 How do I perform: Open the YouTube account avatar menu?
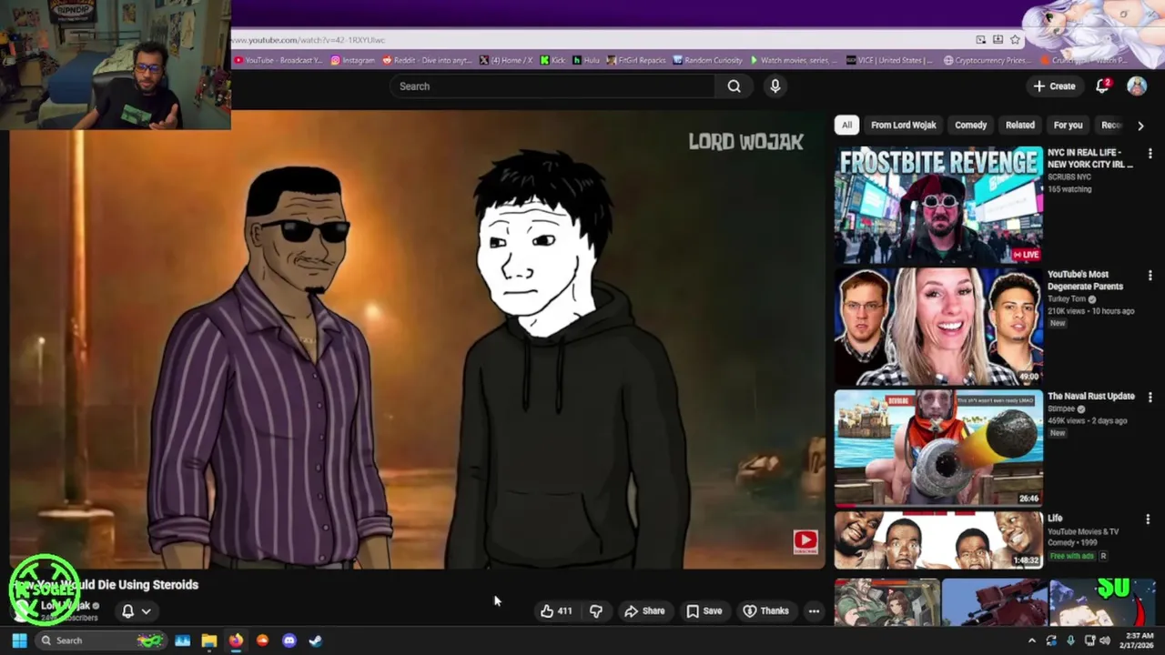(1137, 86)
